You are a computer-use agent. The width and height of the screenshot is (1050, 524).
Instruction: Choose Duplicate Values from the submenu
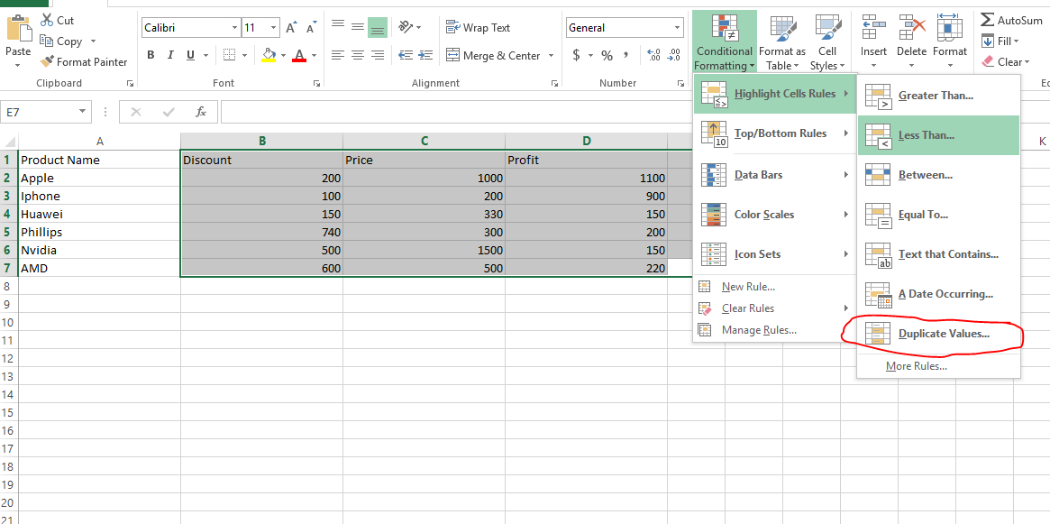point(943,334)
